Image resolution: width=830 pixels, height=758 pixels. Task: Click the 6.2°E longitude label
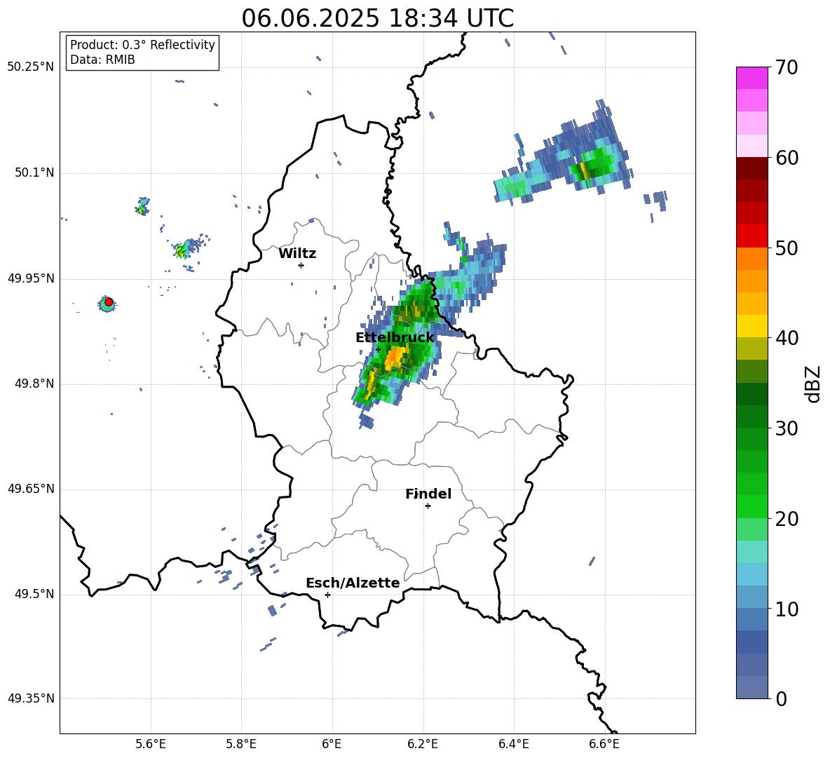(423, 744)
